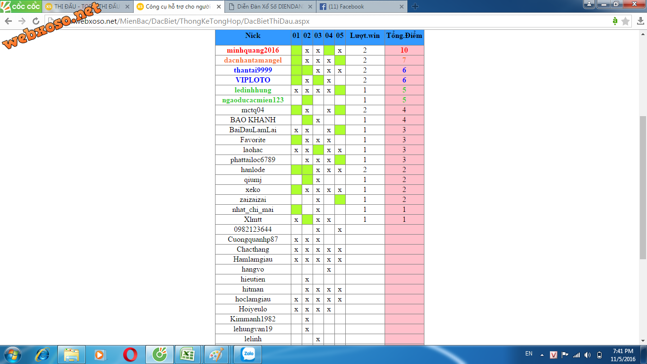Click the 0982123644 row name
This screenshot has height=364, width=647.
coord(253,229)
